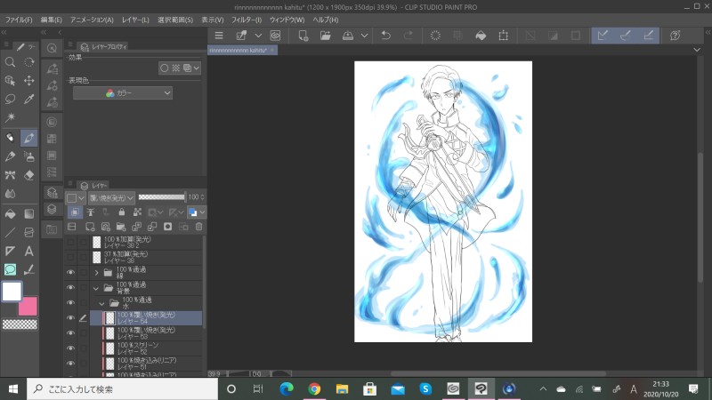Select the Magnifier zoom tool
The width and height of the screenshot is (712, 400).
[10, 62]
